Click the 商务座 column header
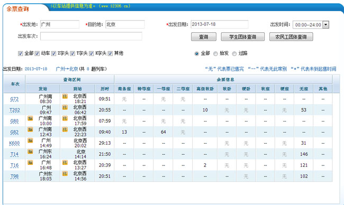The height and width of the screenshot is (205, 344). pos(124,89)
